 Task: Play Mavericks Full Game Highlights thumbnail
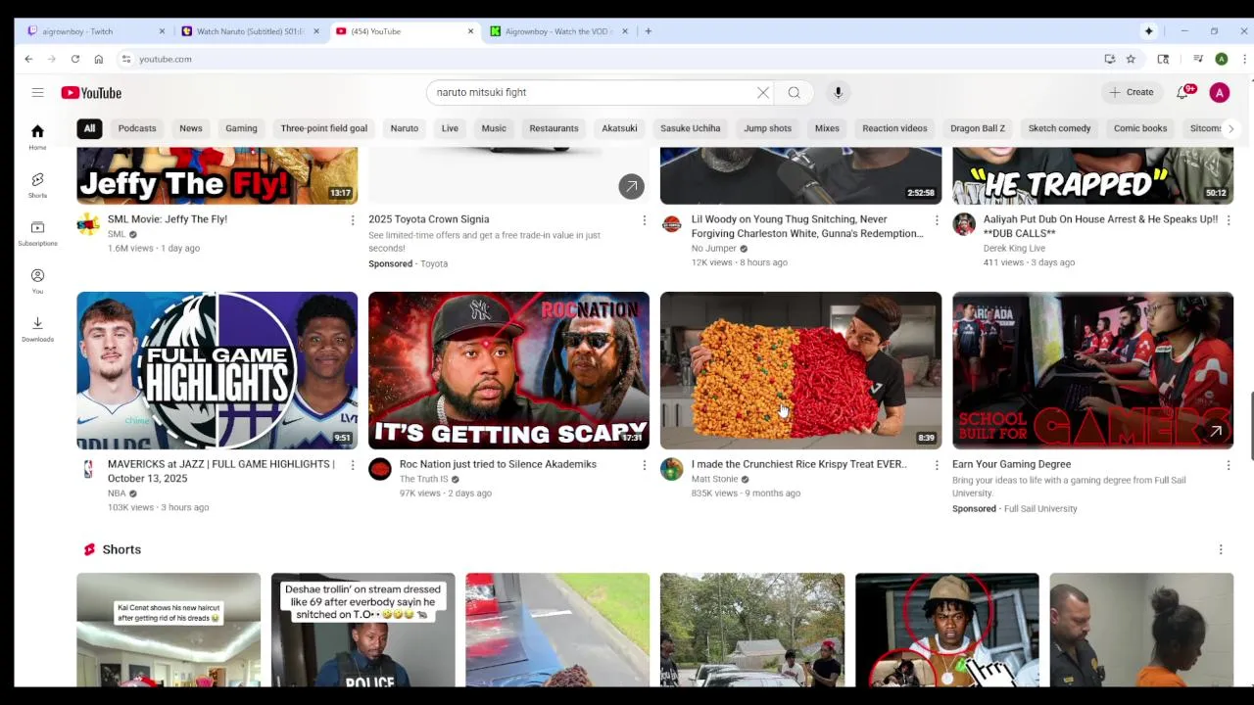[217, 370]
